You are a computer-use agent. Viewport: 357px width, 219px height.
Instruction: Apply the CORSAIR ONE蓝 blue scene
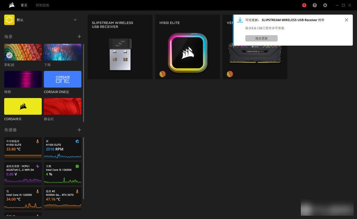click(x=62, y=79)
